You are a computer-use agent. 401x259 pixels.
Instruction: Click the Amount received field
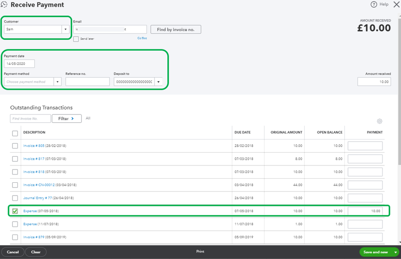[374, 82]
